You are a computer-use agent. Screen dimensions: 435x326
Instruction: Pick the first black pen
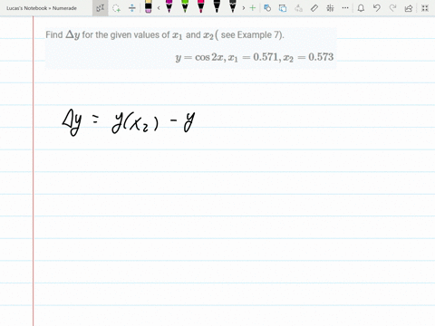217,6
